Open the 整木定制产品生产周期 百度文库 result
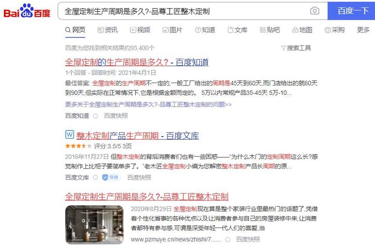The image size is (375, 251). click(x=138, y=136)
